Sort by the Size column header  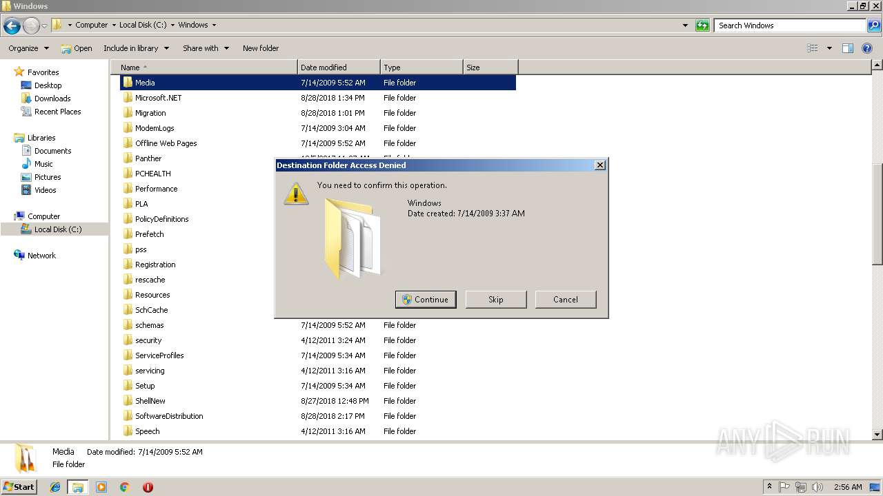490,68
